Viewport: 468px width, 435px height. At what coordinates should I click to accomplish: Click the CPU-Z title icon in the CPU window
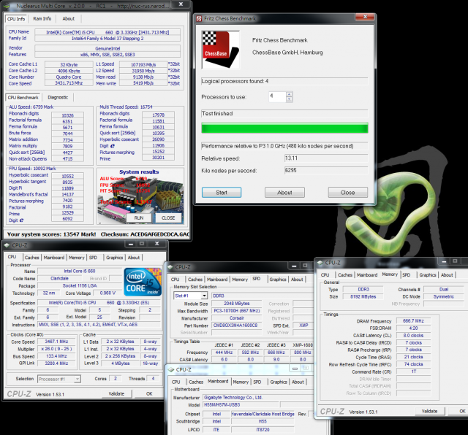click(7, 245)
